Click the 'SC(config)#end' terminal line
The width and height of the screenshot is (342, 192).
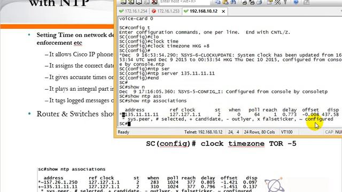coord(139,78)
